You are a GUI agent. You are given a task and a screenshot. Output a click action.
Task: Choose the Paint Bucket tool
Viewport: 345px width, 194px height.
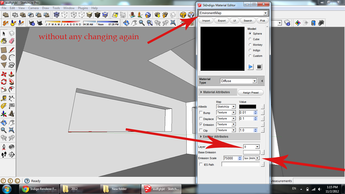[4, 41]
